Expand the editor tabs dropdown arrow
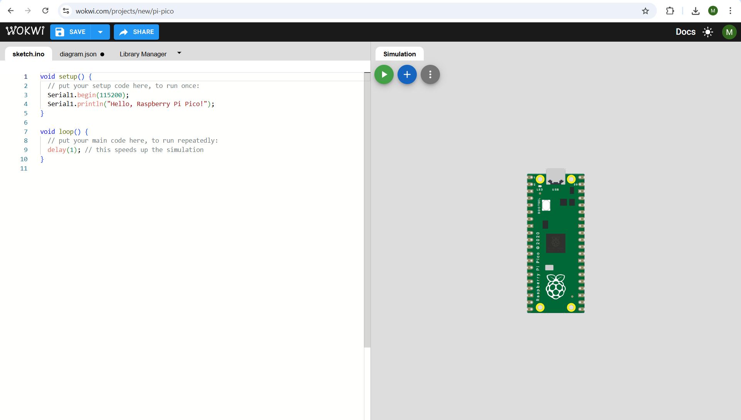This screenshot has width=741, height=420. 179,53
